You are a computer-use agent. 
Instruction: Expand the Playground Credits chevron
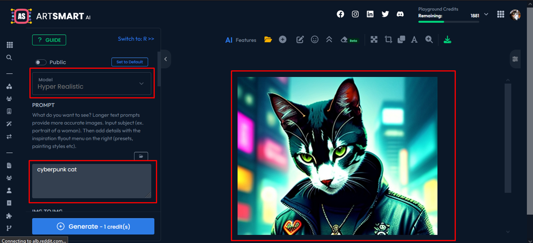pyautogui.click(x=486, y=14)
